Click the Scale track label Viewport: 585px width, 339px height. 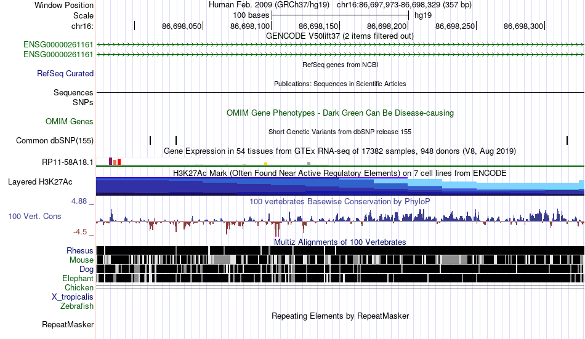tap(83, 15)
